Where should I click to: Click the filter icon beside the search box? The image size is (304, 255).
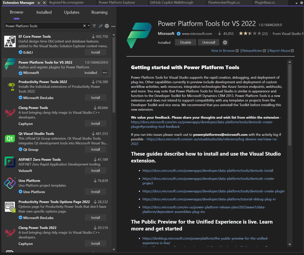tap(94, 26)
